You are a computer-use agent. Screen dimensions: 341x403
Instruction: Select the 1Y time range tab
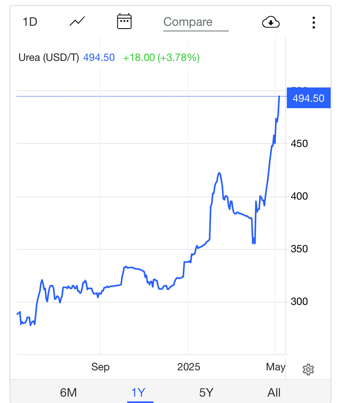138,392
